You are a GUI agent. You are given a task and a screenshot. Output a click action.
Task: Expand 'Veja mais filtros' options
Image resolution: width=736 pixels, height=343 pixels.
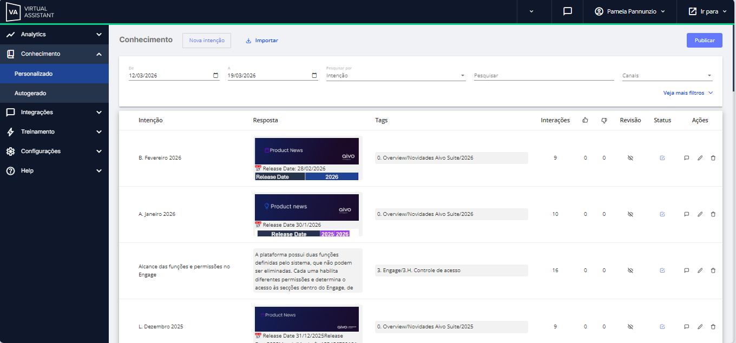(688, 93)
